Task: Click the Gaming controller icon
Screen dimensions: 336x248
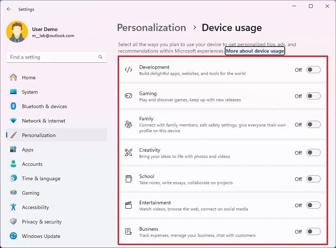Action: pos(128,96)
